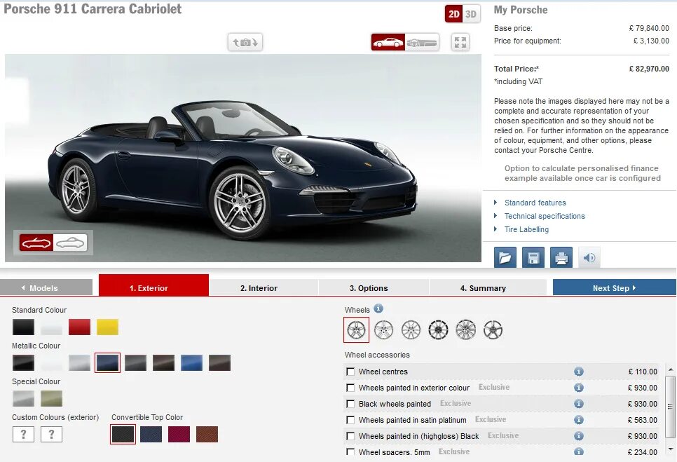The width and height of the screenshot is (677, 462).
Task: Choose red standard colour swatch
Action: (79, 327)
